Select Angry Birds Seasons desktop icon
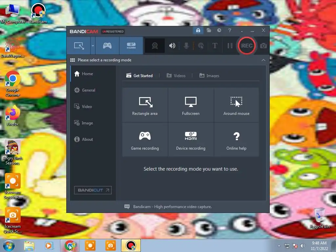336x252 pixels. coord(12,153)
